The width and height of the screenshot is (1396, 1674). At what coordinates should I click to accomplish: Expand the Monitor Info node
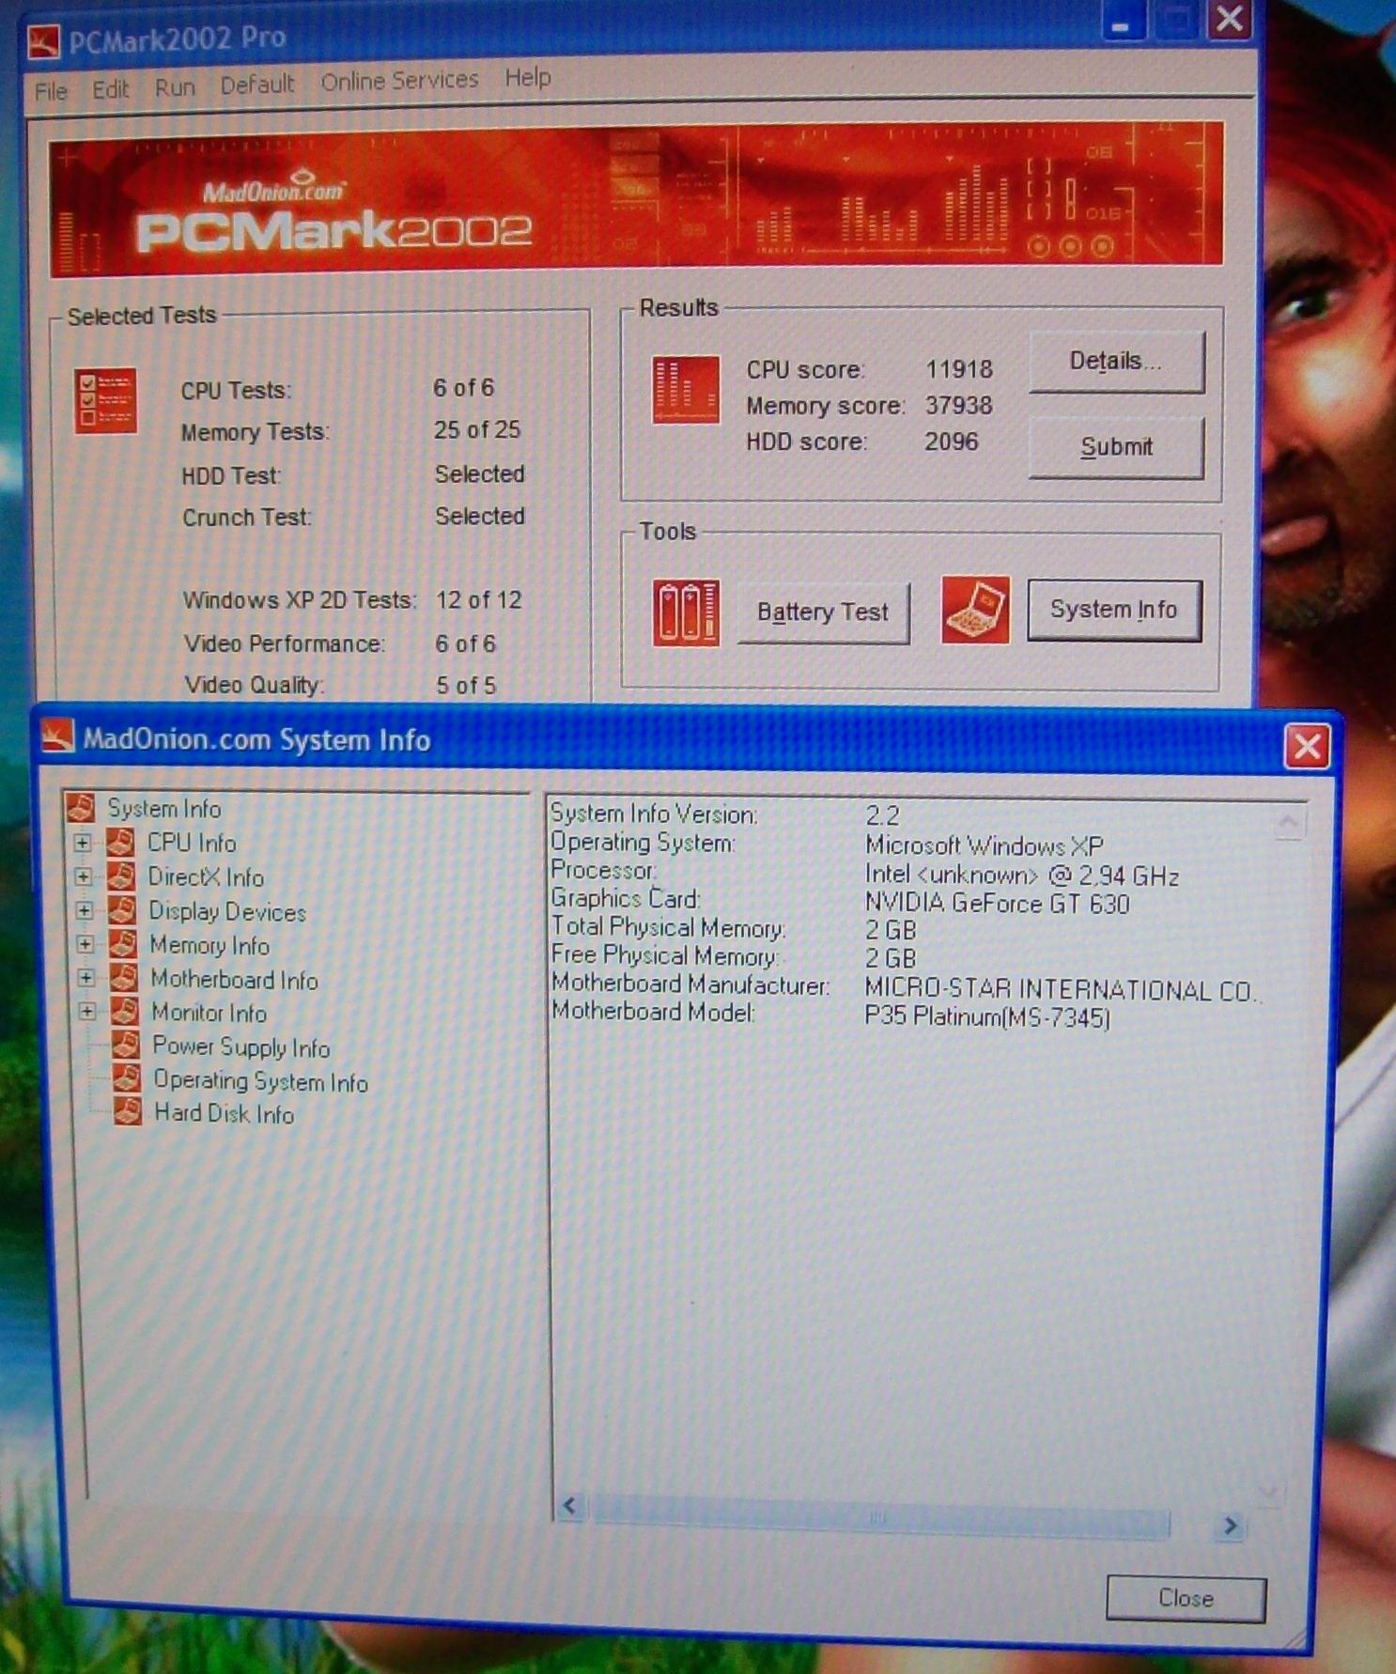87,1012
